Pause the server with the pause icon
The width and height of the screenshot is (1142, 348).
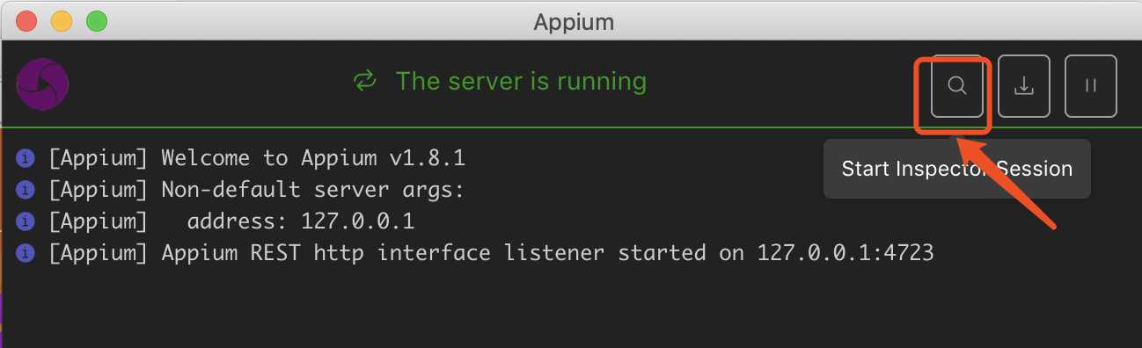tap(1091, 86)
